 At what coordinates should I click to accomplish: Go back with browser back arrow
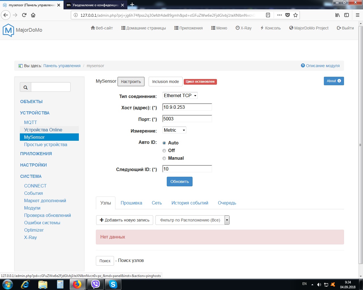click(6, 15)
